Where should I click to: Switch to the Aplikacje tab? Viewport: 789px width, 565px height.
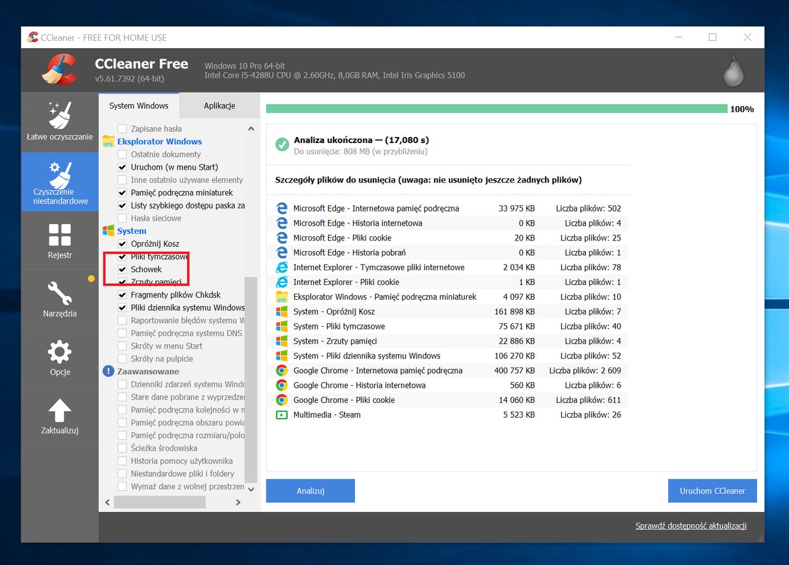(x=219, y=105)
